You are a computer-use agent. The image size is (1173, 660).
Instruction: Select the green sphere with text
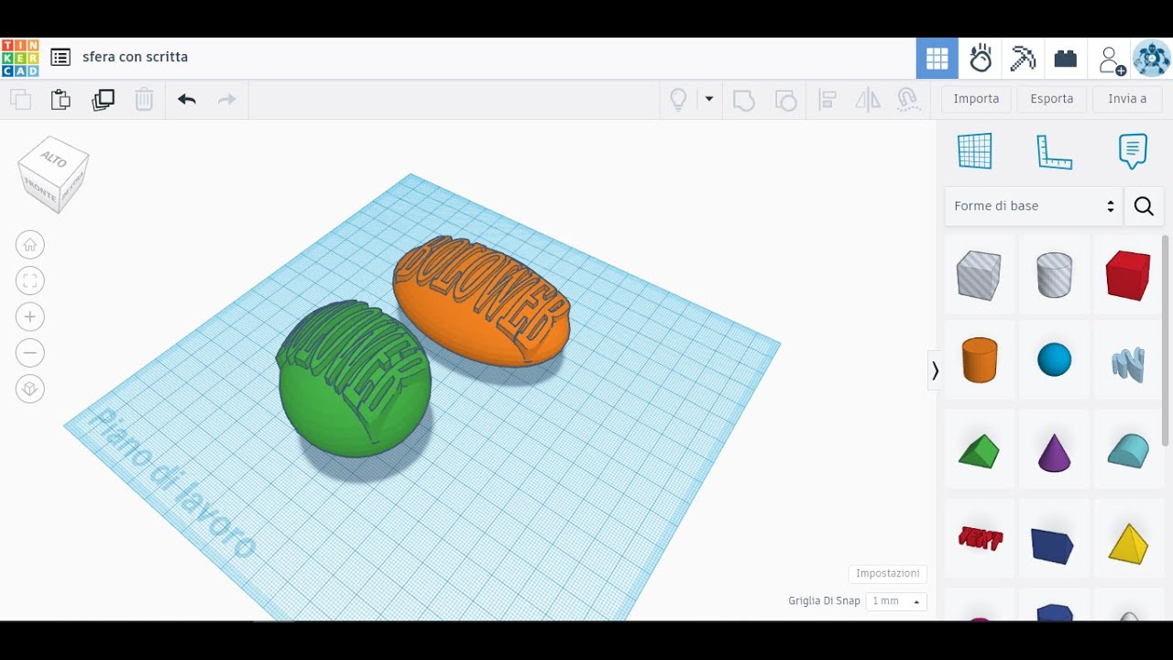355,379
